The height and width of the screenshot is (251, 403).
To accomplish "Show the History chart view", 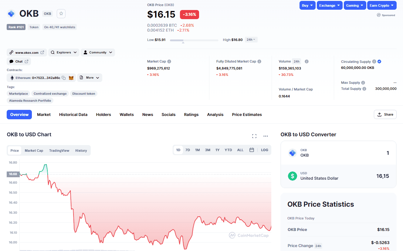I will point(81,151).
